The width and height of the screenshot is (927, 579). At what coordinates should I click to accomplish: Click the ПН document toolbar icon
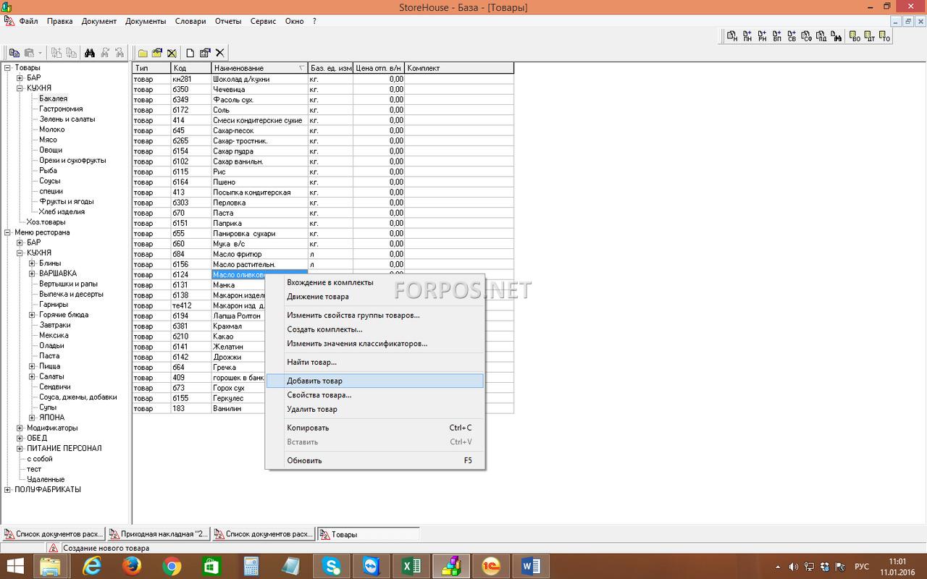coord(747,35)
